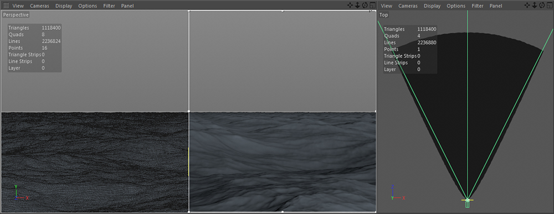554x214 pixels.
Task: Click the yellow marker on the render region's left edge
Action: [x=189, y=162]
